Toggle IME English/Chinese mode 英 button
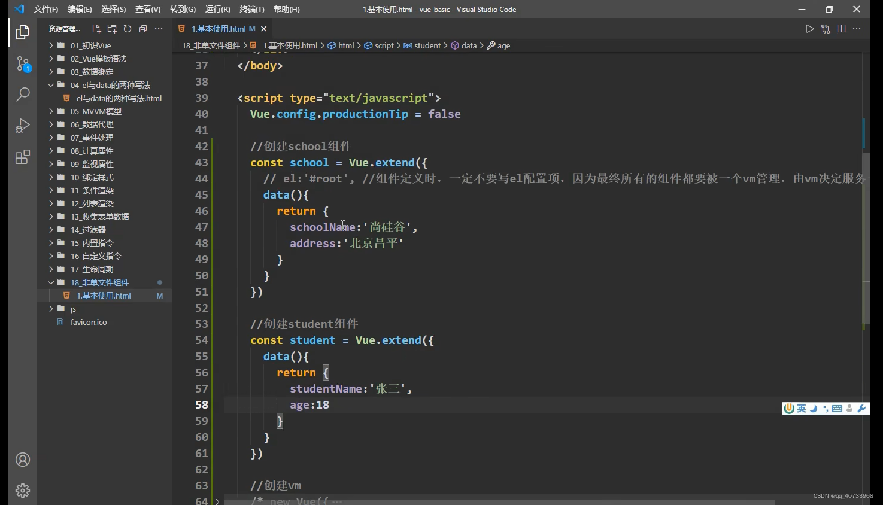883x505 pixels. tap(801, 409)
